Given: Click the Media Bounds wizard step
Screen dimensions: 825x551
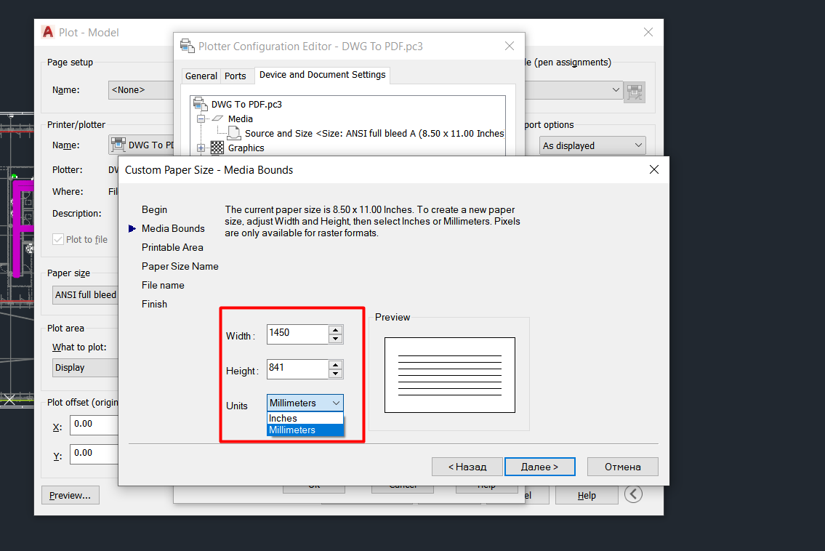Looking at the screenshot, I should [173, 228].
